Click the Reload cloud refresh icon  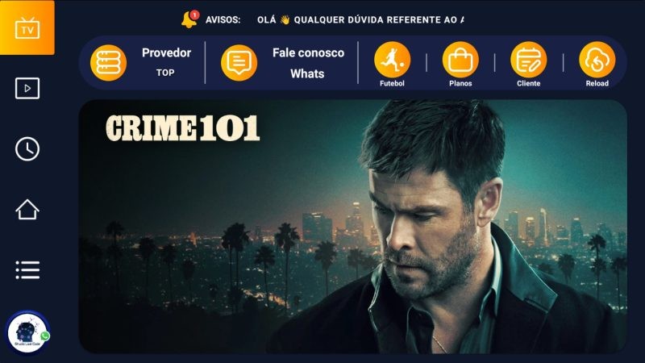click(597, 60)
